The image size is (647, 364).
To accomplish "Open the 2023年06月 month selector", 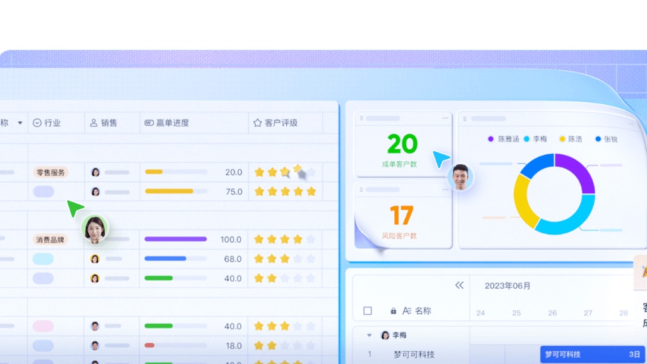I will 507,286.
